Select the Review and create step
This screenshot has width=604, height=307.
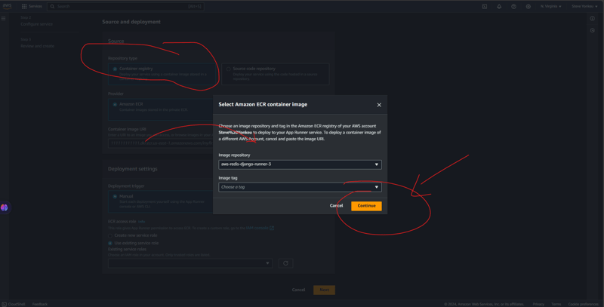pos(37,46)
